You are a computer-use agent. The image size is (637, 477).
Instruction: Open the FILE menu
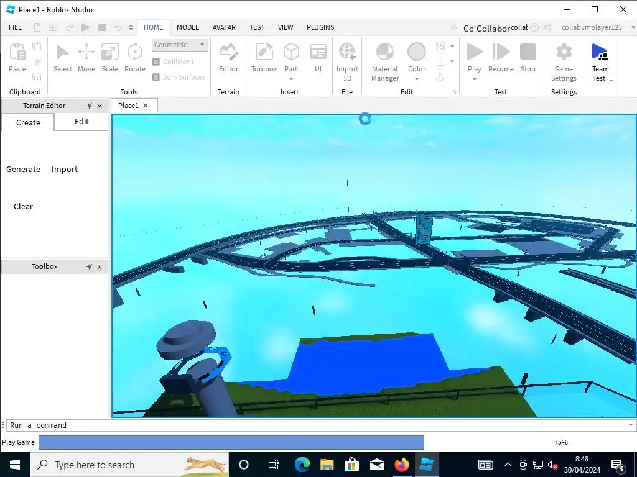(16, 27)
